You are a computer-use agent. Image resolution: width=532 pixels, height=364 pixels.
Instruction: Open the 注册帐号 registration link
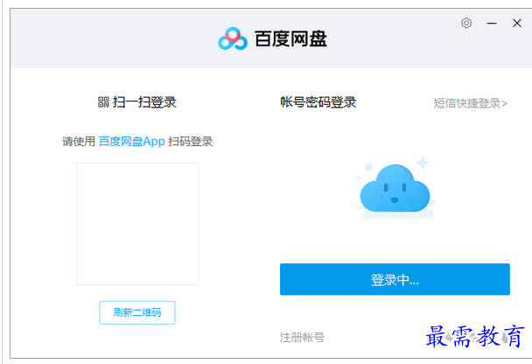[302, 338]
